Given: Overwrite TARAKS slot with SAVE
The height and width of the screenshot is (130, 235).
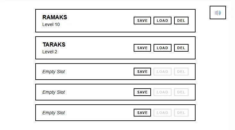Looking at the screenshot, I should (142, 48).
